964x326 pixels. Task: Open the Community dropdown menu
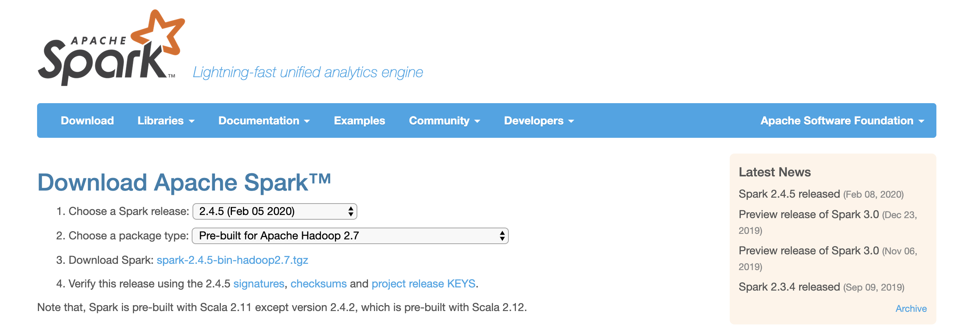click(445, 120)
